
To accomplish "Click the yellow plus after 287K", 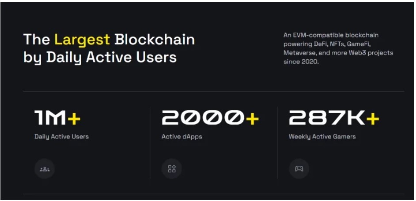I will point(373,118).
